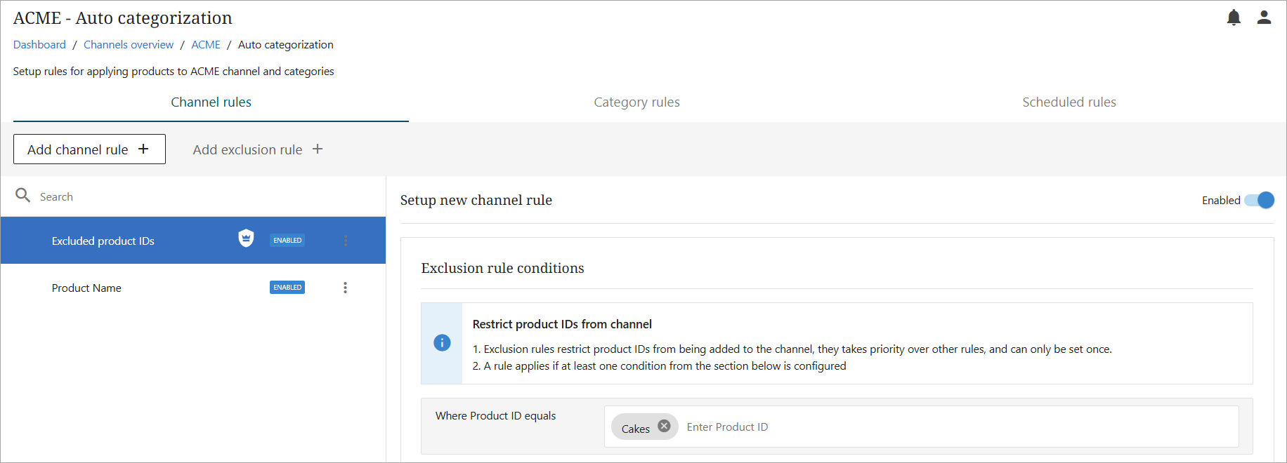This screenshot has width=1287, height=463.
Task: Click the ACME breadcrumb link
Action: [x=206, y=45]
